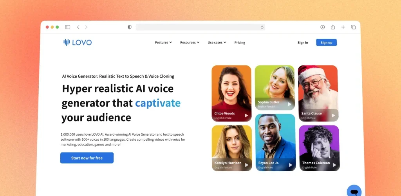The image size is (401, 196).
Task: Show the tab overview icon
Action: pos(354,27)
